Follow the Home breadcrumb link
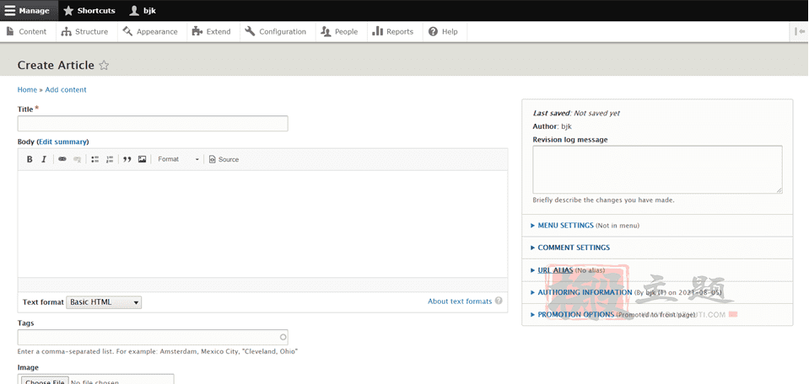This screenshot has width=809, height=384. [x=27, y=89]
